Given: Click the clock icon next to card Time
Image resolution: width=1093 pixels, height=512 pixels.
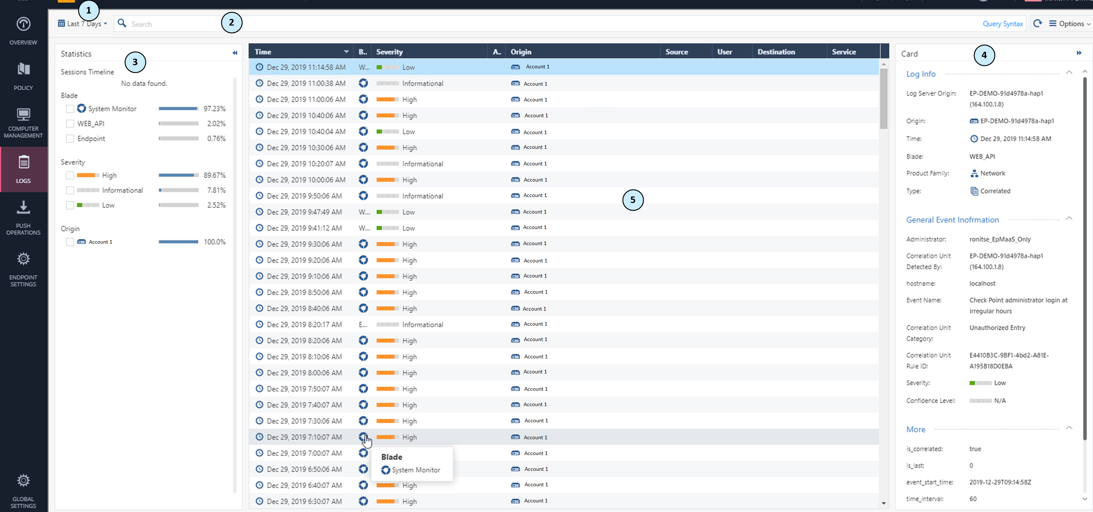Looking at the screenshot, I should click(974, 139).
